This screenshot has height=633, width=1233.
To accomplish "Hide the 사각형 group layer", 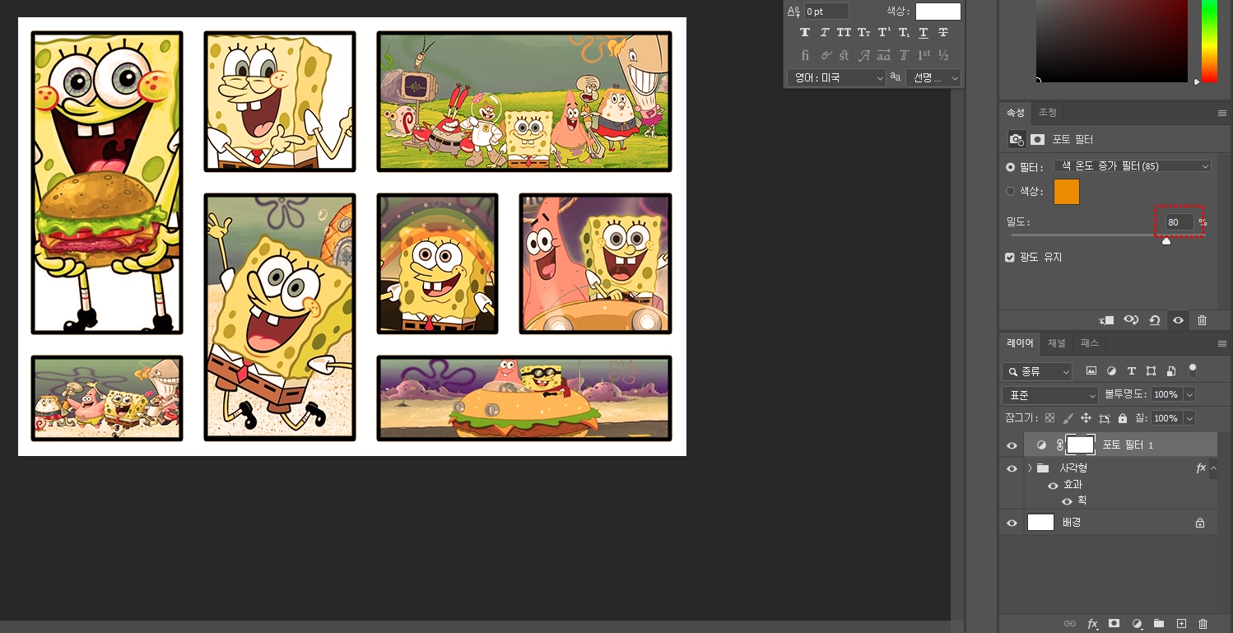I will click(x=1012, y=468).
